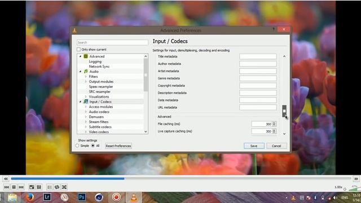Expand the Access modules tree node
The height and width of the screenshot is (203, 361).
click(x=86, y=107)
